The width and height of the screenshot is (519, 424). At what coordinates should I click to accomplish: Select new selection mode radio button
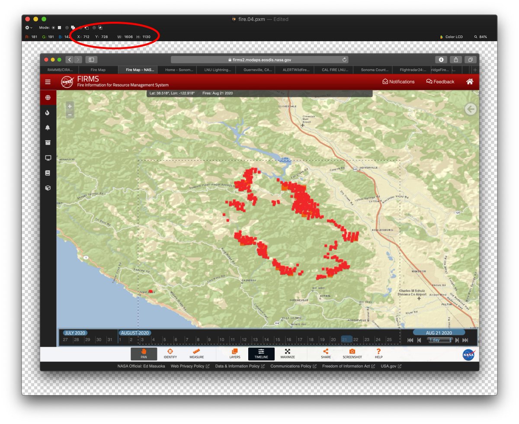pyautogui.click(x=53, y=28)
